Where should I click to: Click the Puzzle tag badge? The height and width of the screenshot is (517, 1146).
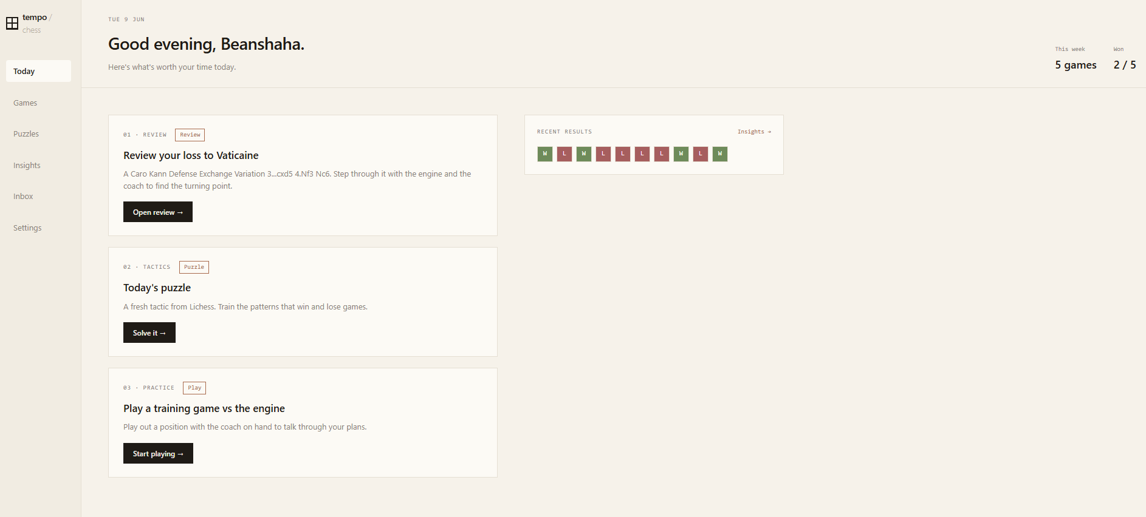[194, 267]
